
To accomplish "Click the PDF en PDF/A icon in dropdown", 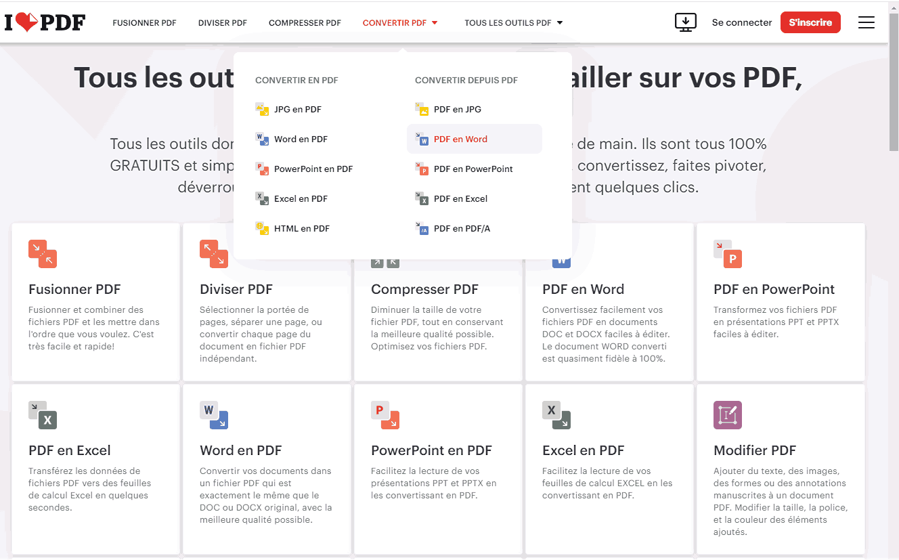I will (x=422, y=228).
